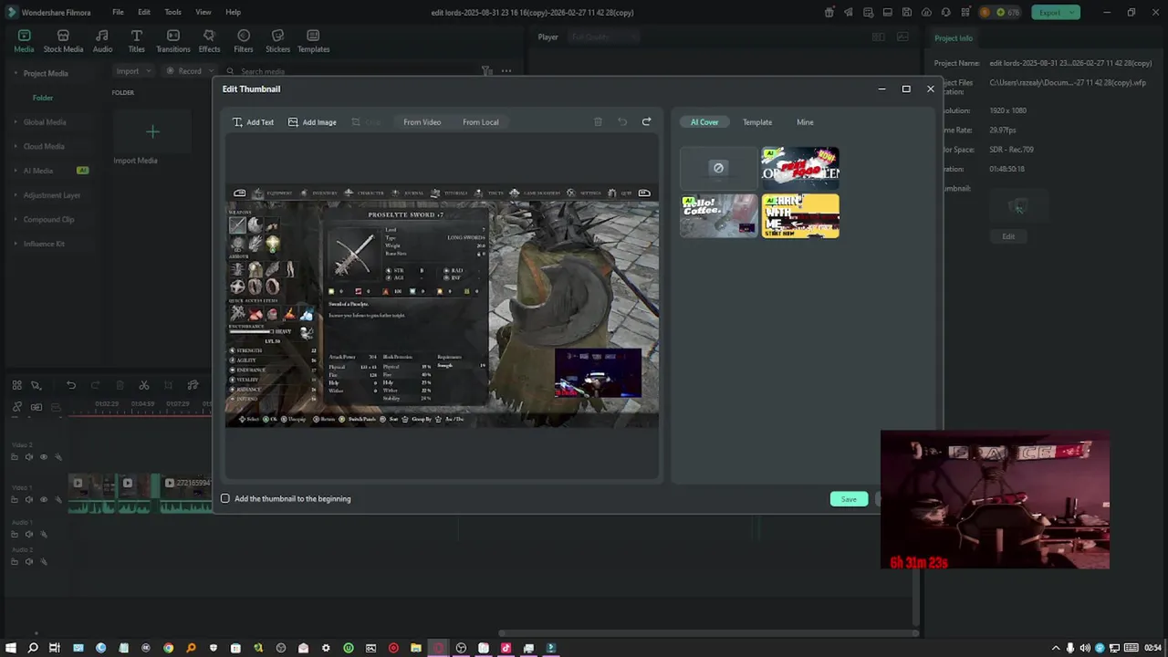Open the Project Info tab
The height and width of the screenshot is (657, 1168).
point(953,38)
